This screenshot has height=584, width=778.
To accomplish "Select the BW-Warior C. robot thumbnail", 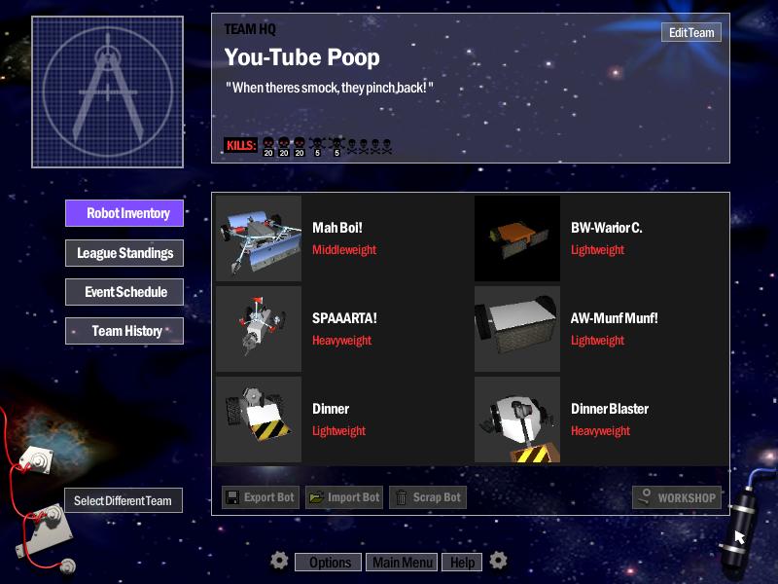I will point(517,238).
